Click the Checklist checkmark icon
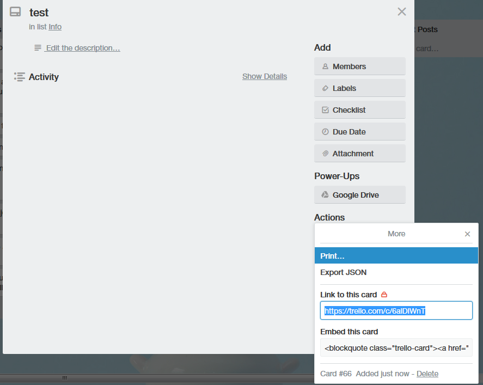This screenshot has width=483, height=385. 325,110
